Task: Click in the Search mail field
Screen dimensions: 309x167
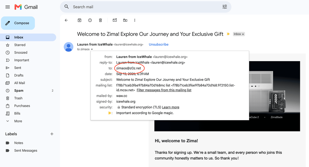Action: 146,7
